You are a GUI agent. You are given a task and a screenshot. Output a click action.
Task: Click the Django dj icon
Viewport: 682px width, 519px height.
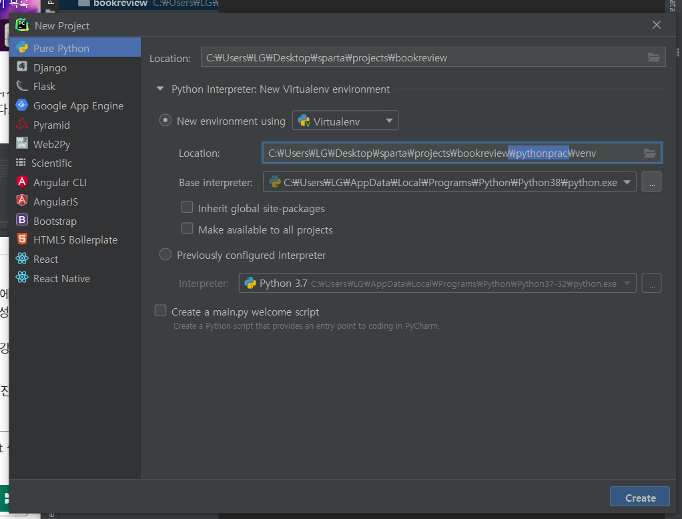(22, 66)
